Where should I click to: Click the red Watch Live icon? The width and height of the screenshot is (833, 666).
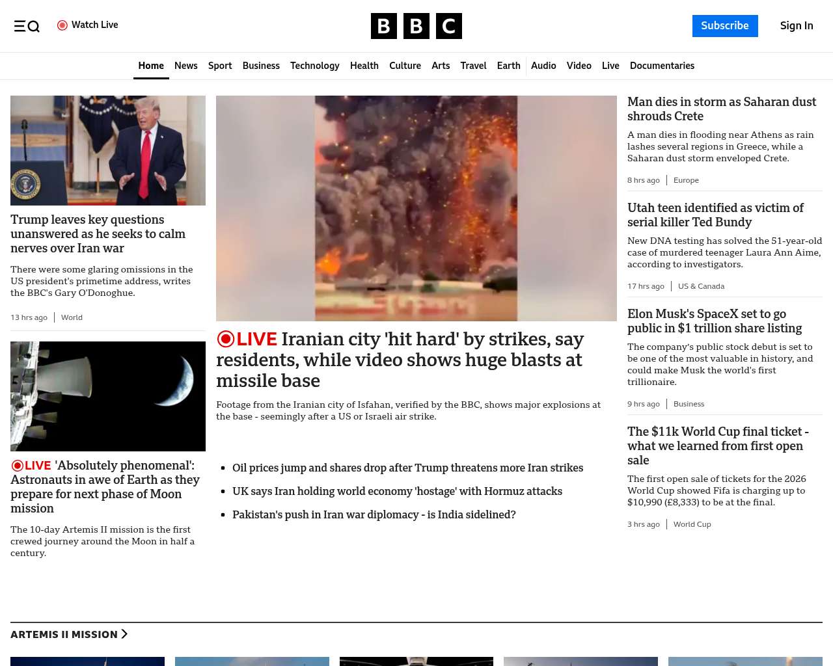(x=62, y=25)
